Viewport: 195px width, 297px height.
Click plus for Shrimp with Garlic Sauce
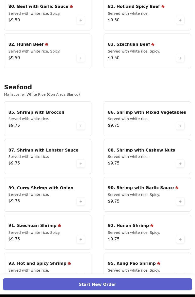[x=180, y=202]
